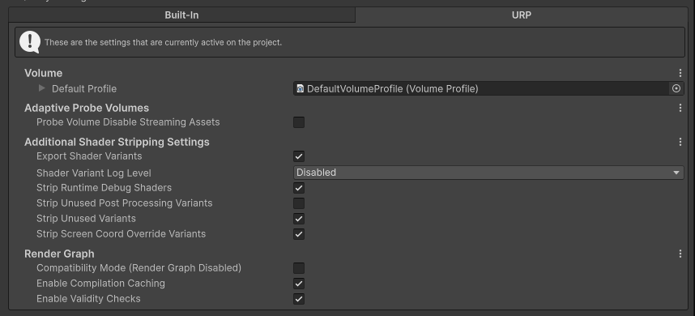Toggle Strip Screen Coord Override Variants checkbox
The image size is (695, 316).
click(299, 234)
